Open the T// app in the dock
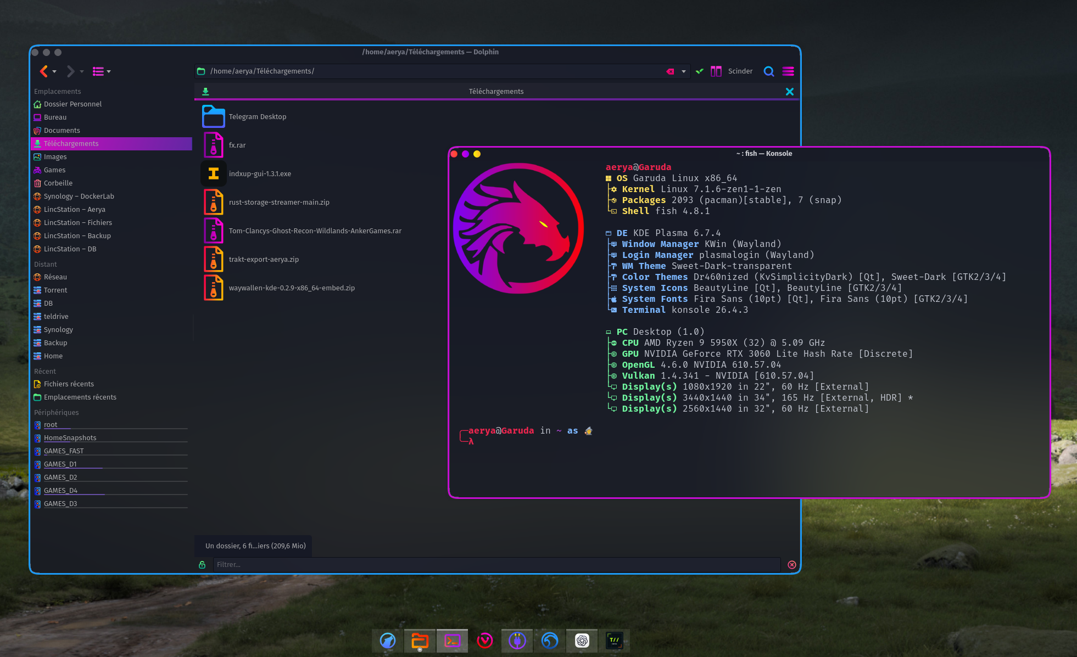This screenshot has height=657, width=1077. click(x=614, y=641)
